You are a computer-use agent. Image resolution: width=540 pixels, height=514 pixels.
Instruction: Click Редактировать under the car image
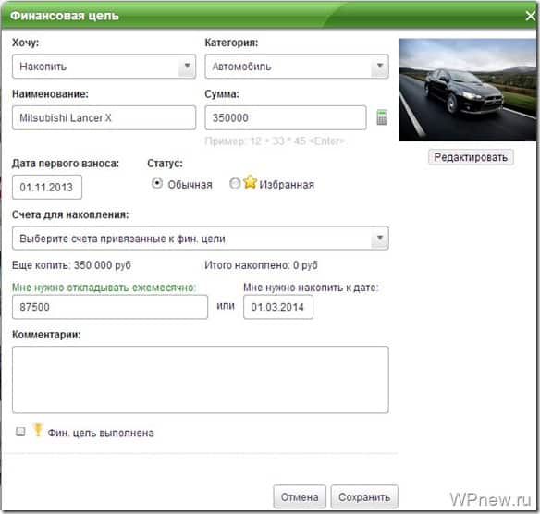point(471,157)
